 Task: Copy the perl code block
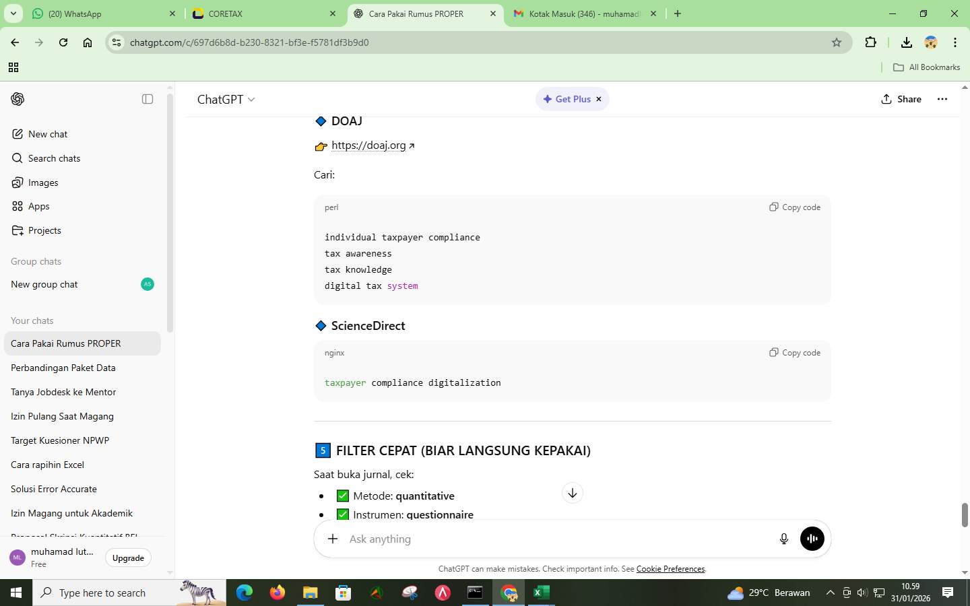pos(794,207)
